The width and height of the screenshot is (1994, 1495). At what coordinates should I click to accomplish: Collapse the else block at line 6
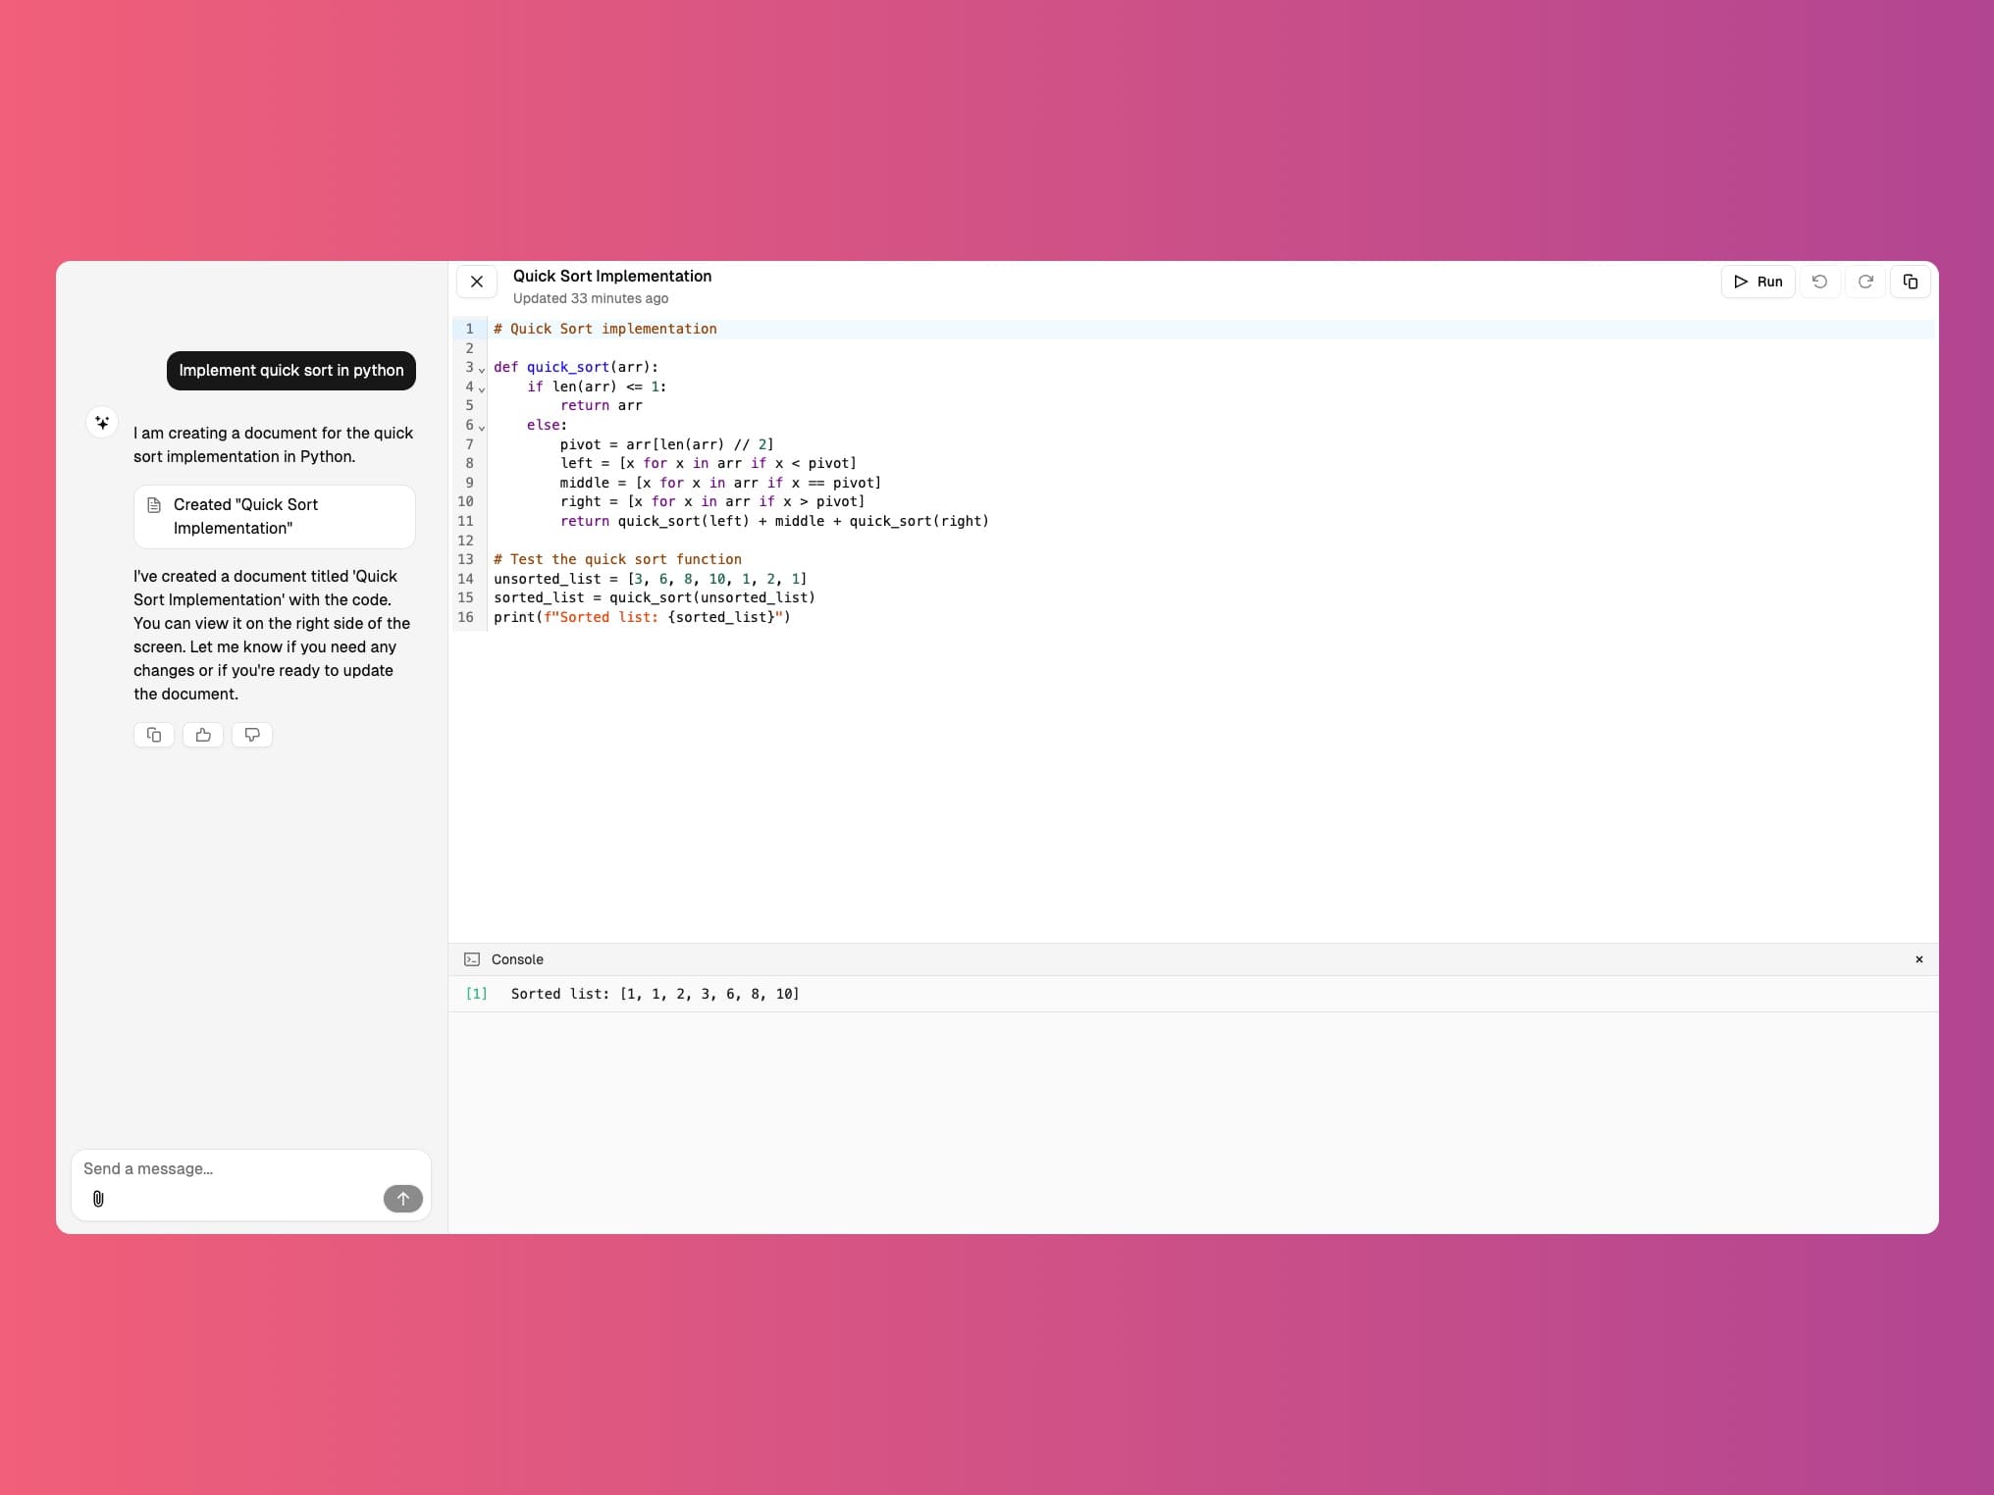coord(481,429)
